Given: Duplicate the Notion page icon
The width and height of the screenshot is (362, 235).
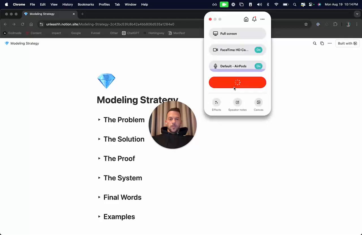Looking at the screenshot, I should coord(322,43).
